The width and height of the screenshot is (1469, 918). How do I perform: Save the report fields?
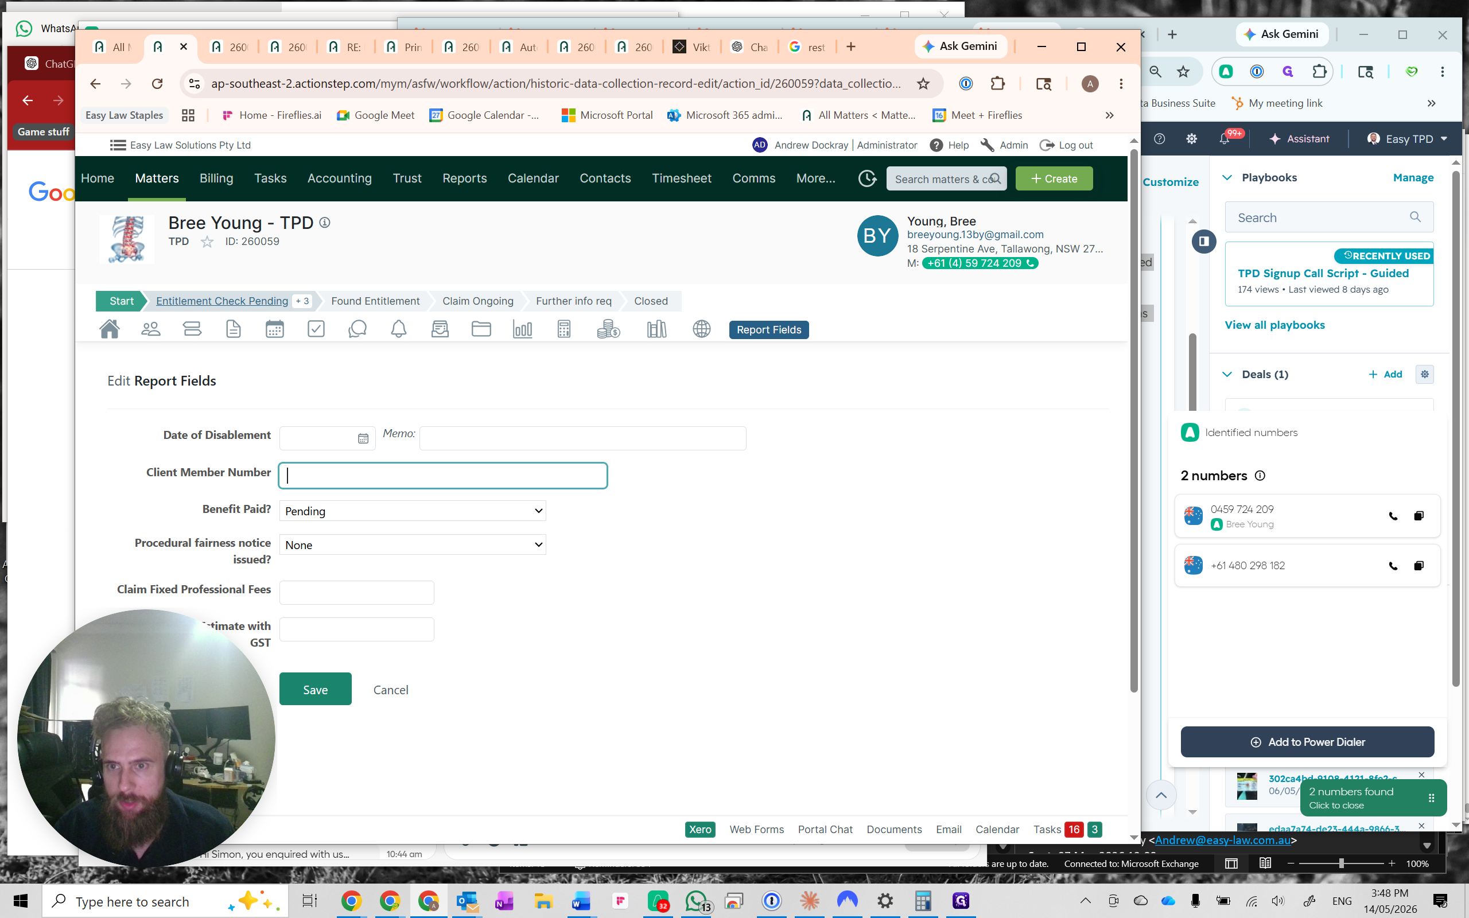tap(315, 689)
